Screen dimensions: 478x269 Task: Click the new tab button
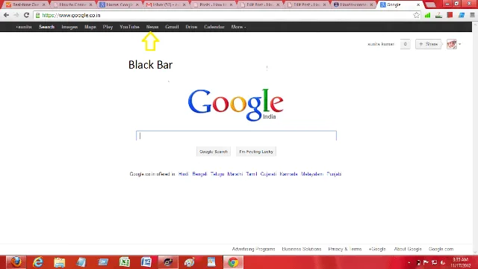pos(430,5)
